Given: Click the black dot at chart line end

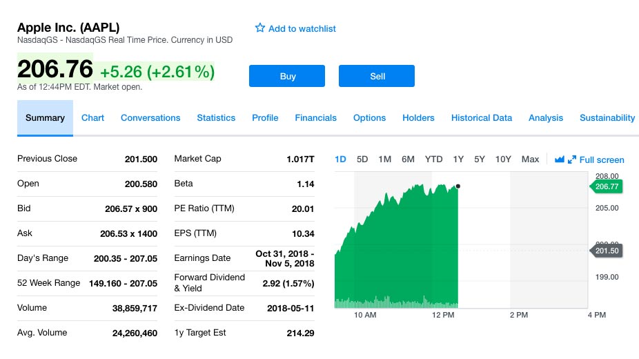Looking at the screenshot, I should 458,186.
